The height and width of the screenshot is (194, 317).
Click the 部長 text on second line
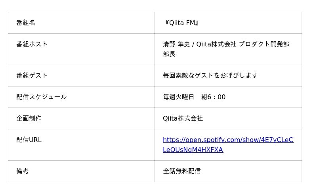click(169, 54)
